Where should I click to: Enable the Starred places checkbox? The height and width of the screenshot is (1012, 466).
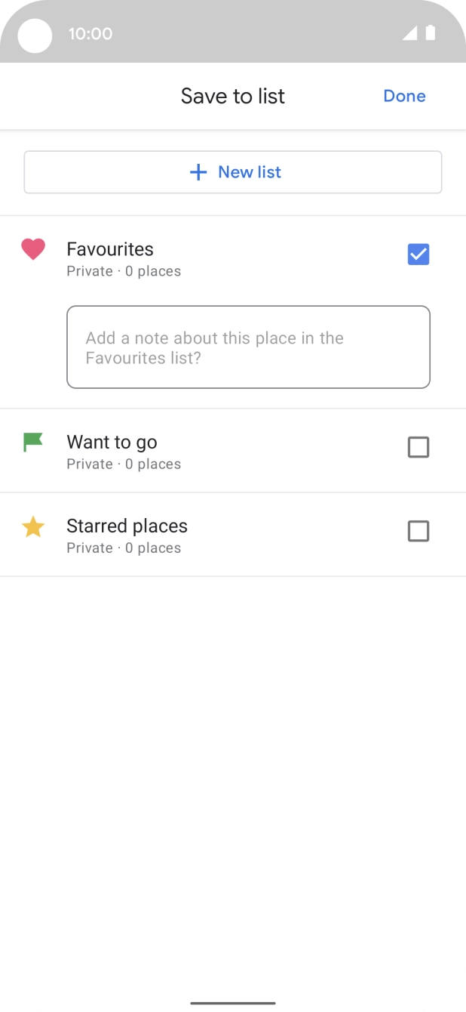tap(418, 532)
